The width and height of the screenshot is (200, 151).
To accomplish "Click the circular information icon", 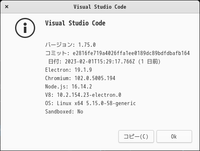I will pyautogui.click(x=25, y=28).
